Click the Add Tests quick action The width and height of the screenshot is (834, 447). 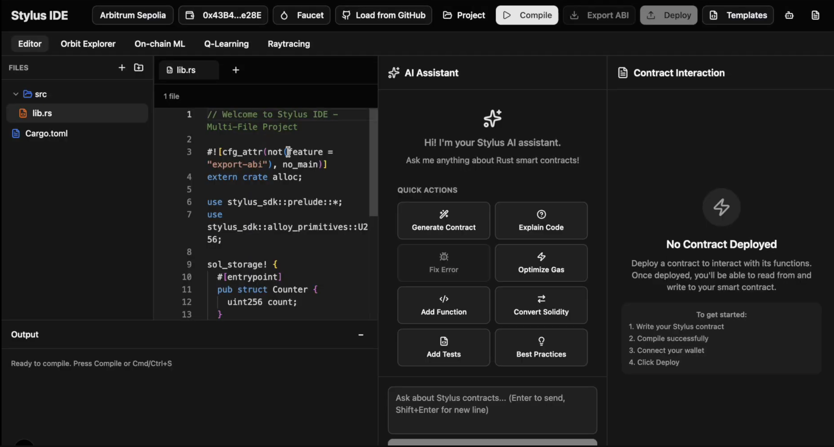(444, 348)
